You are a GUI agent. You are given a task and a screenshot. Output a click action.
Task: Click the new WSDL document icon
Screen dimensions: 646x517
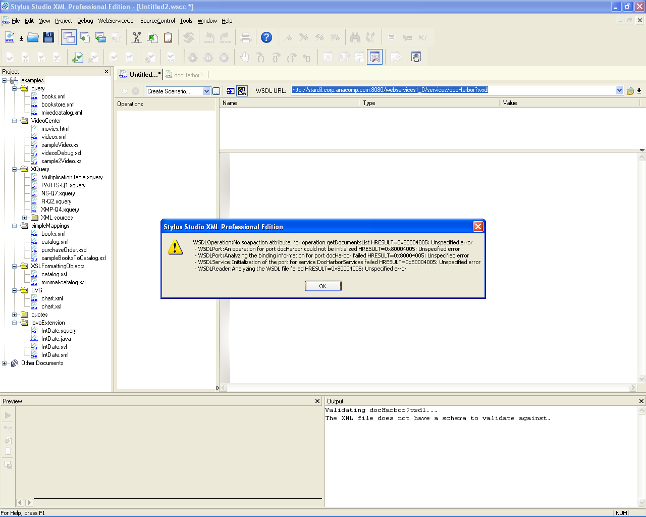(x=10, y=37)
